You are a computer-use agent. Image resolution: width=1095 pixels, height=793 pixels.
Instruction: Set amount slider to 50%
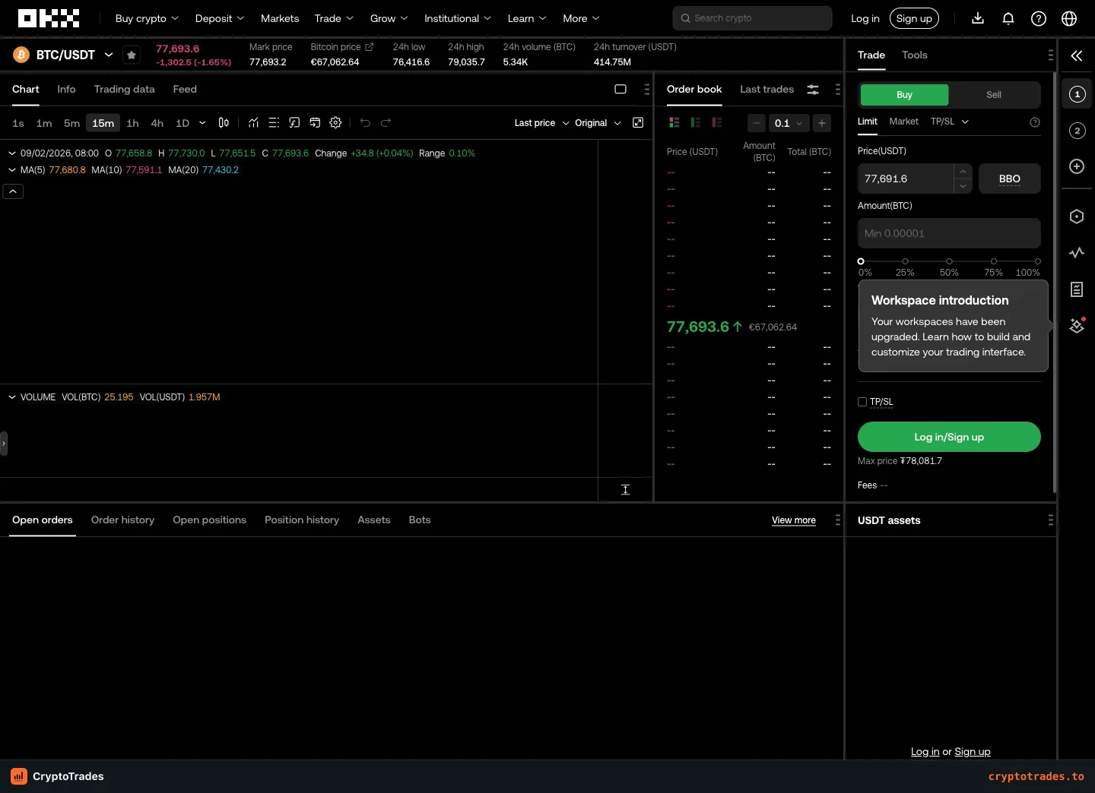point(949,261)
